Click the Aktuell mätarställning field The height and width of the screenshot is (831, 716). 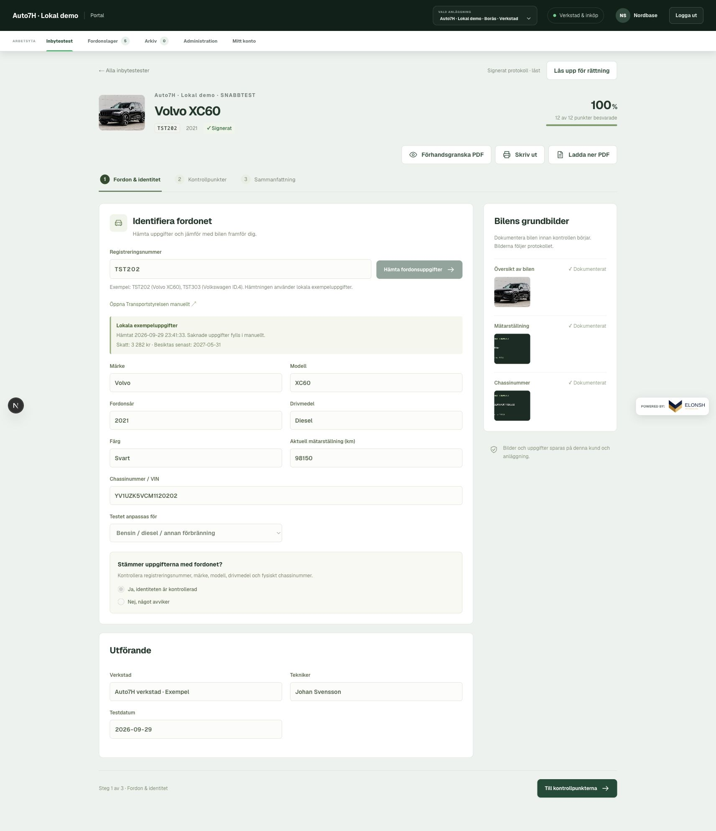point(376,458)
